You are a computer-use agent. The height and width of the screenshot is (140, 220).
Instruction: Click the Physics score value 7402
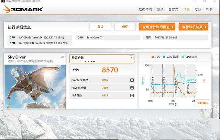pos(105,88)
